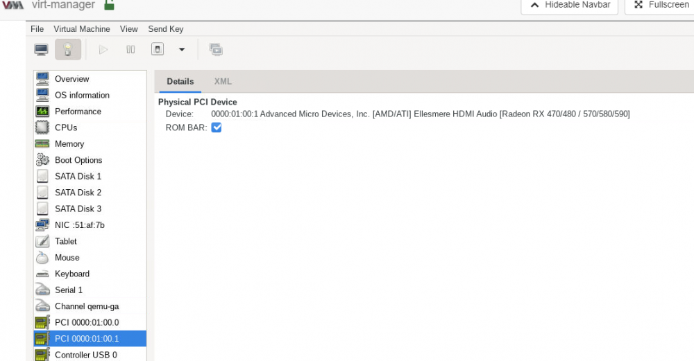Click the green unlocked padlock icon
The width and height of the screenshot is (694, 361).
[110, 6]
